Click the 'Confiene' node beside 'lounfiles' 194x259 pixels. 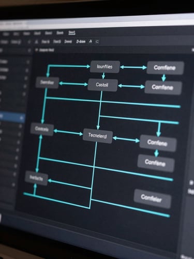(x=165, y=68)
